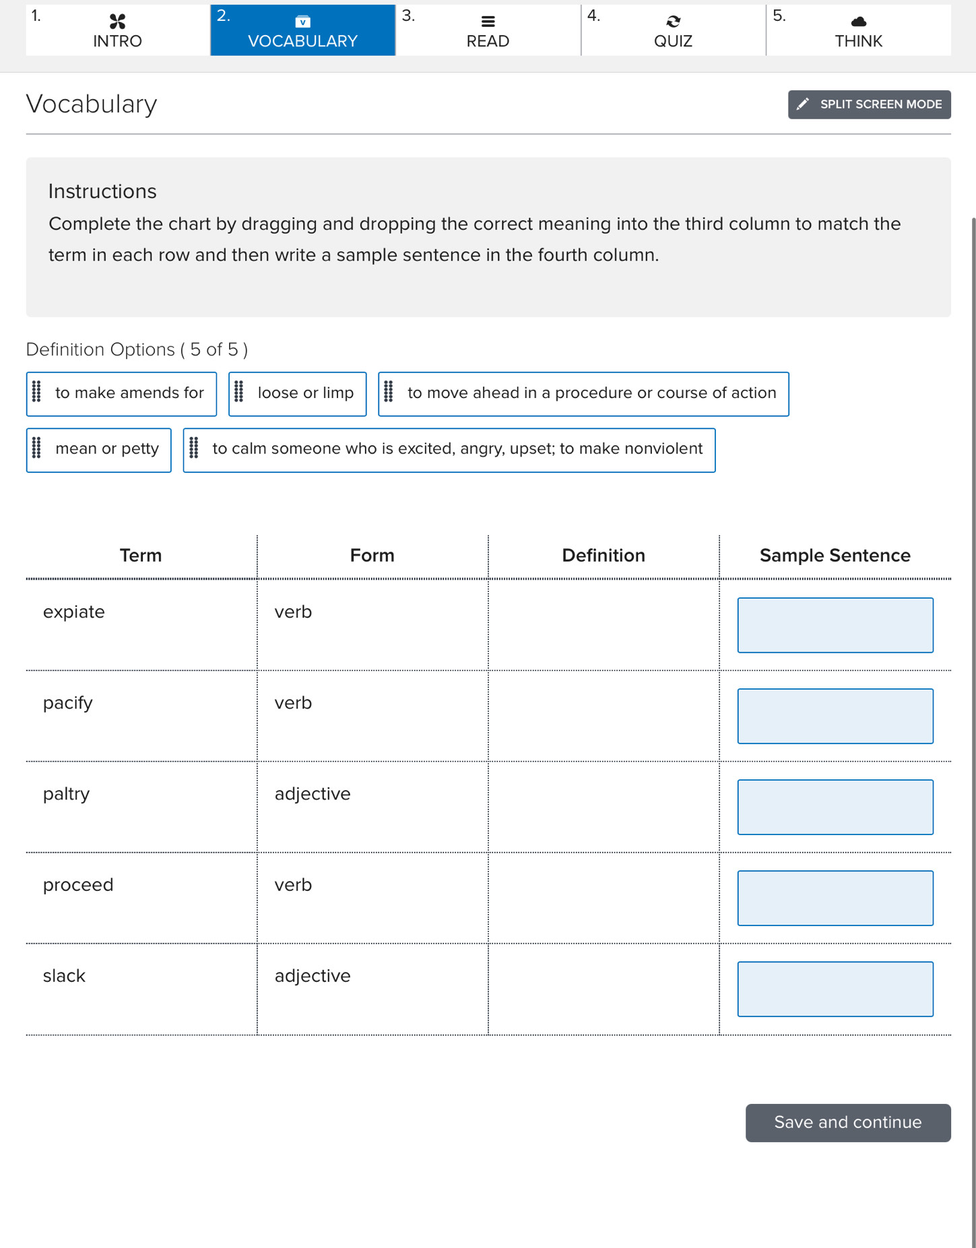Click the sample sentence field for slack
Viewport: 976px width, 1248px height.
pos(835,989)
